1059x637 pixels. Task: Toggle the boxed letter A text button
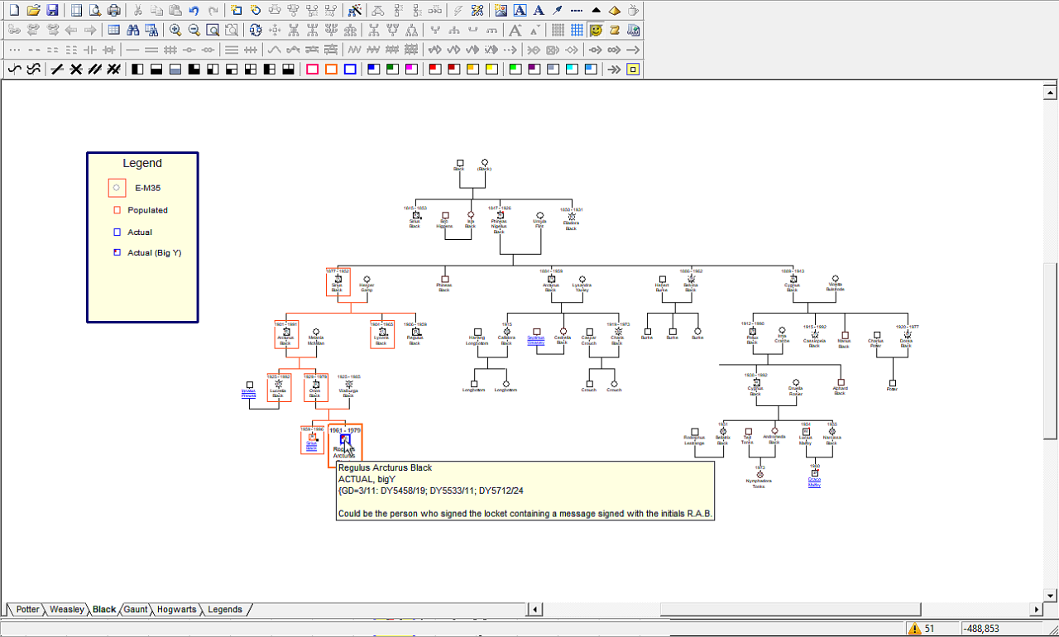click(520, 11)
